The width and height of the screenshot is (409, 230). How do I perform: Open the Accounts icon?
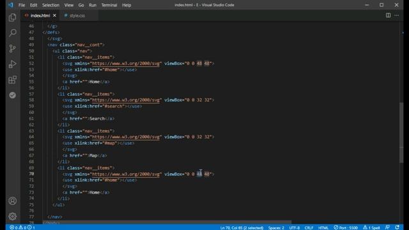click(x=12, y=201)
